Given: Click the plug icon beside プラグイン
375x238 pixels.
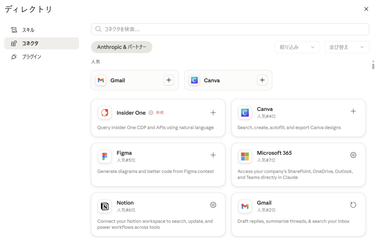Looking at the screenshot, I should (x=14, y=57).
